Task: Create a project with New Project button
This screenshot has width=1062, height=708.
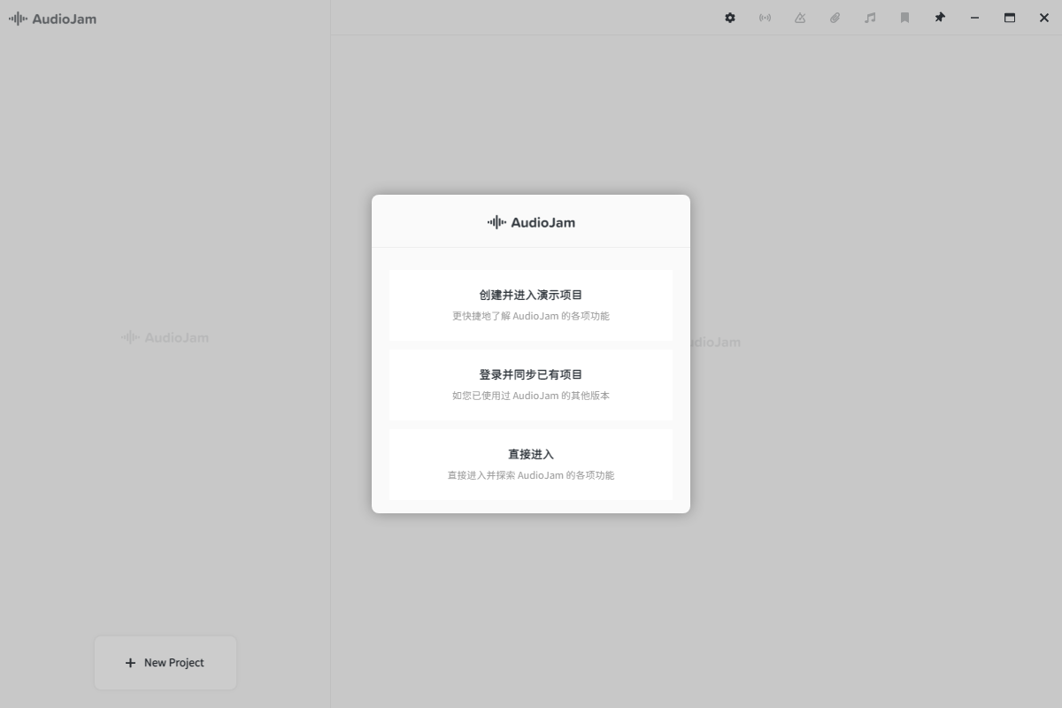Action: pyautogui.click(x=165, y=663)
